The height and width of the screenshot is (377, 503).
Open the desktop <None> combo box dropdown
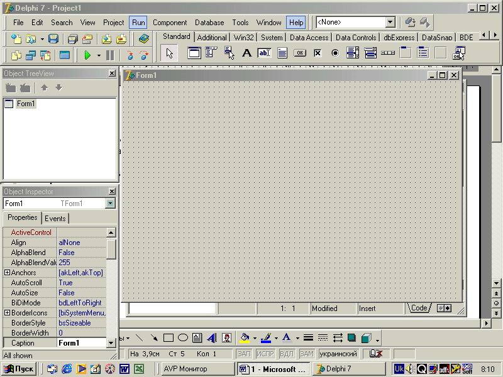pyautogui.click(x=390, y=22)
